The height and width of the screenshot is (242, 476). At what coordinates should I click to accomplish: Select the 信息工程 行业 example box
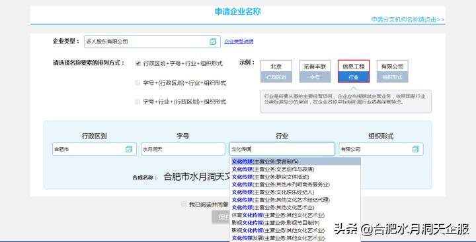[354, 71]
